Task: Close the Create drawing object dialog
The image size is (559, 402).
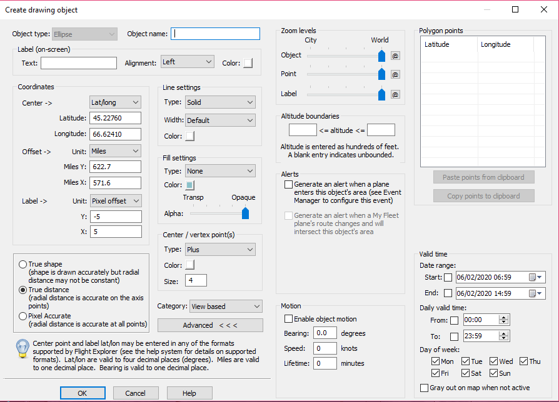Action: point(543,9)
